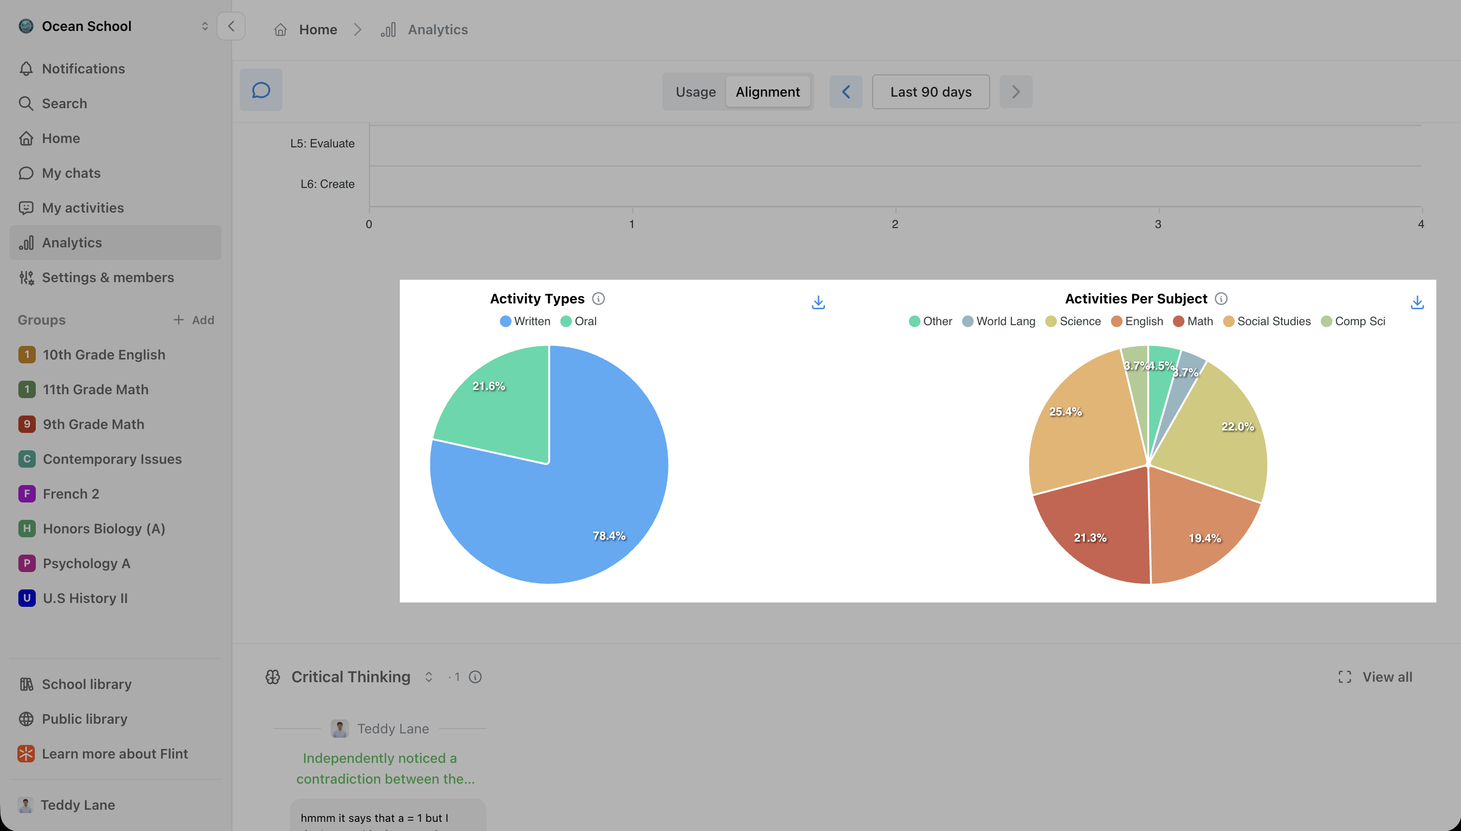
Task: Show info for Activities Per Subject
Action: 1221,299
